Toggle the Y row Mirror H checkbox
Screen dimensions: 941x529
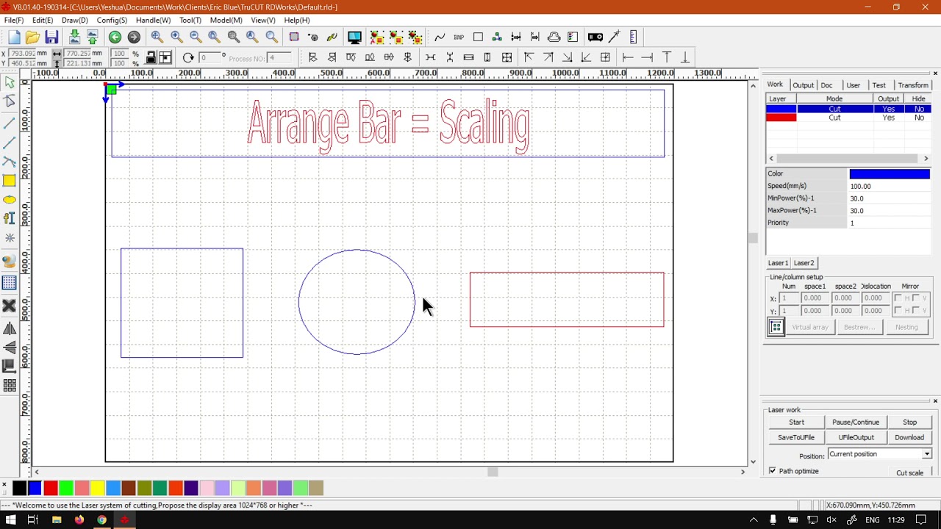898,311
